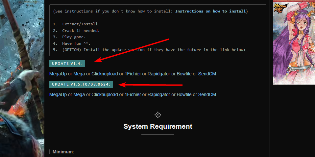Open Mega link under UPDATE V1.4
315x157 pixels.
tap(79, 74)
